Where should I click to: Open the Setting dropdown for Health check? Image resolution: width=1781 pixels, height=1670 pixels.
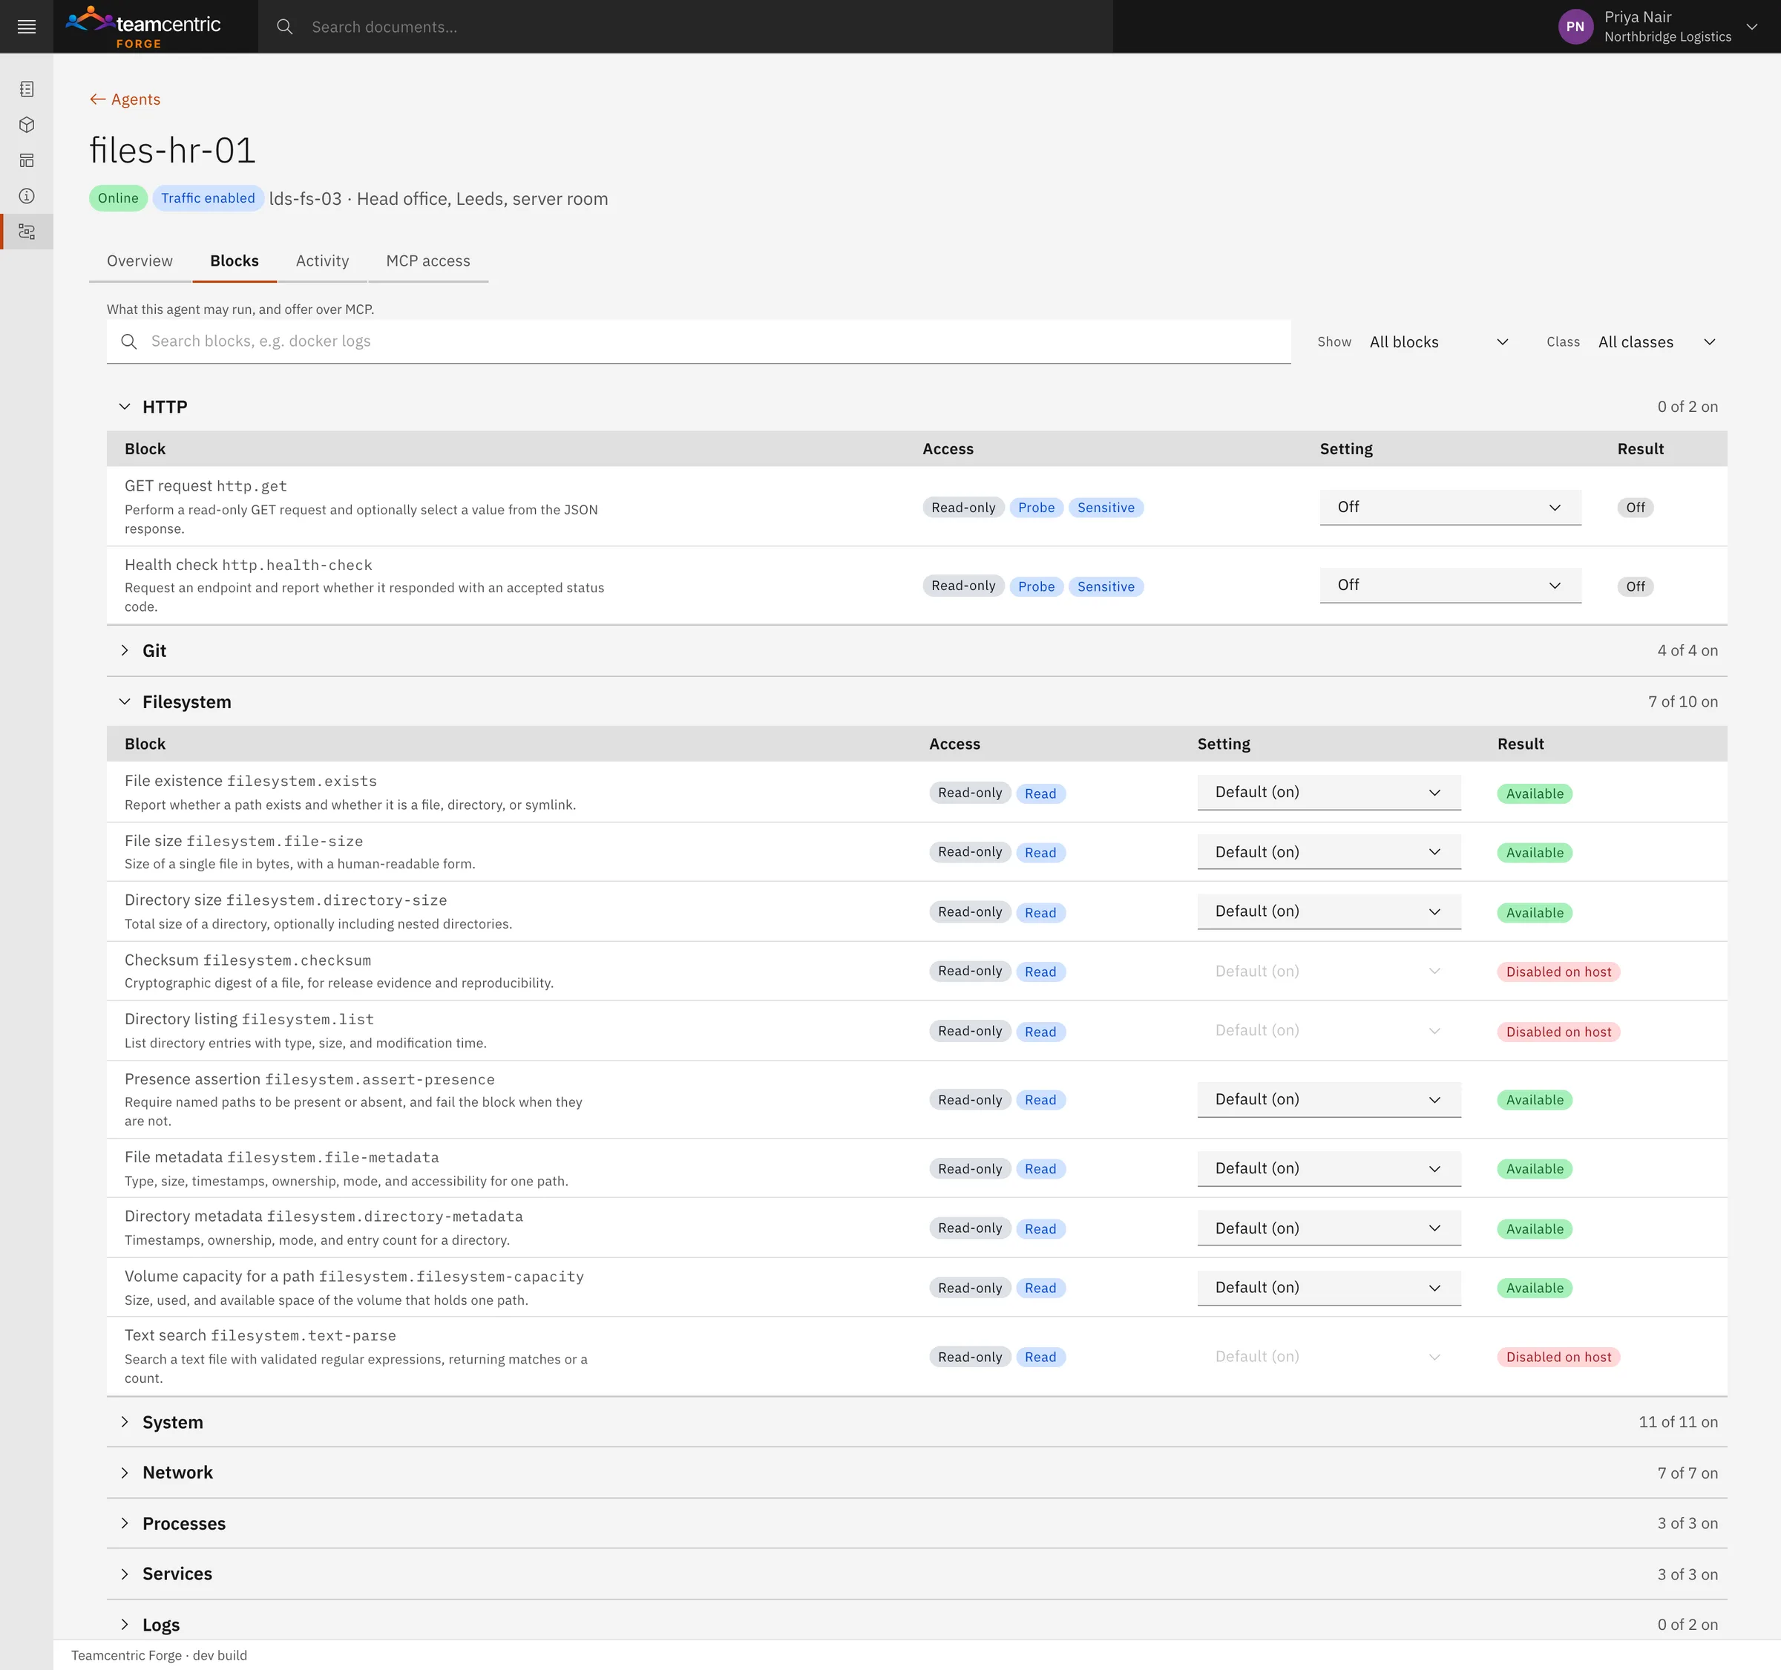pos(1451,585)
